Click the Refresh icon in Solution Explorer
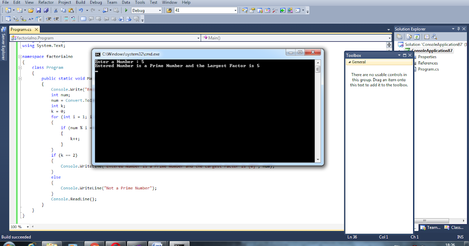469x246 pixels. pyautogui.click(x=416, y=36)
